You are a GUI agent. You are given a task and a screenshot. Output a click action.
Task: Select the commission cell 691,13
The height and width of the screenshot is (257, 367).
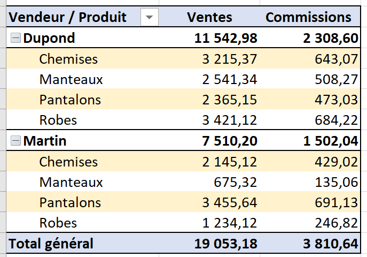337,202
